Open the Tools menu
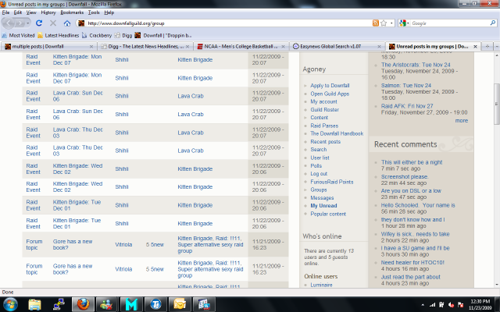The width and height of the screenshot is (500, 312). click(94, 12)
